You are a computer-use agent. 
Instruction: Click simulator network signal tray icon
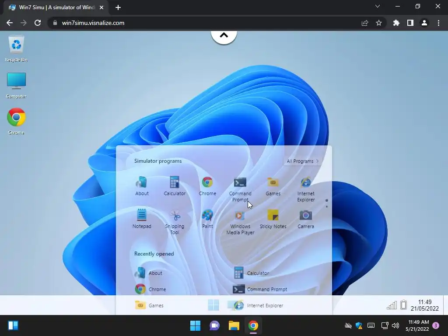(x=392, y=305)
